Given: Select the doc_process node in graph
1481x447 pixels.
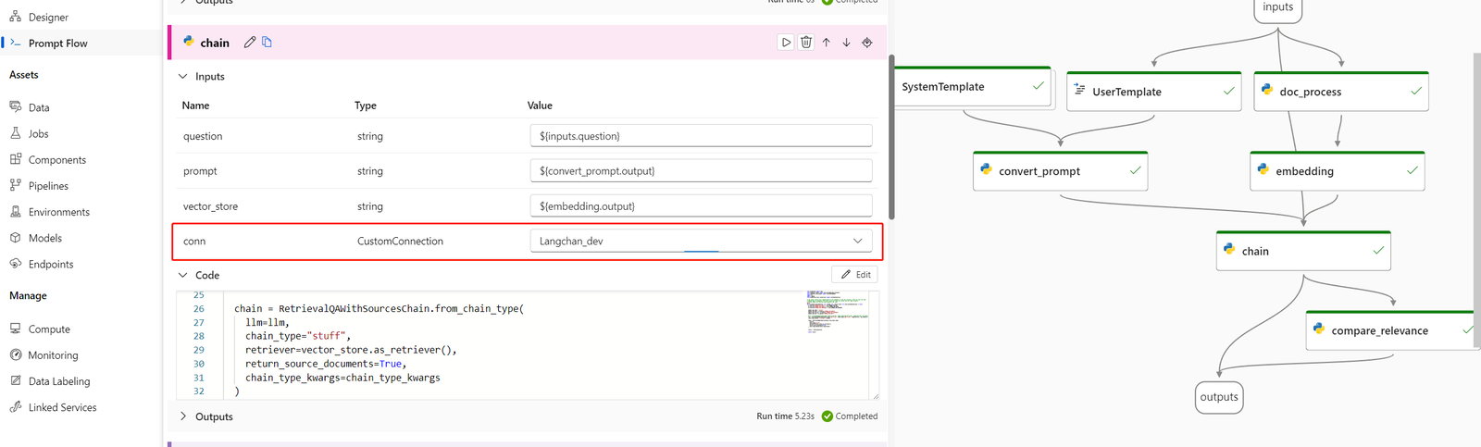Looking at the screenshot, I should (x=1341, y=92).
